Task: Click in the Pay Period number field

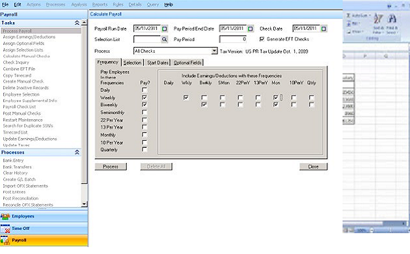Action: point(233,39)
